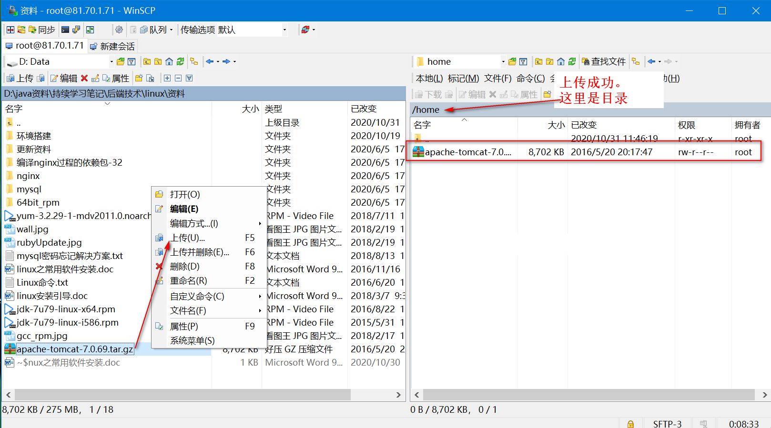Click the local panel back arrow

point(210,61)
